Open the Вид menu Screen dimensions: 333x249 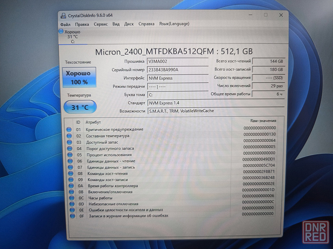click(x=116, y=24)
